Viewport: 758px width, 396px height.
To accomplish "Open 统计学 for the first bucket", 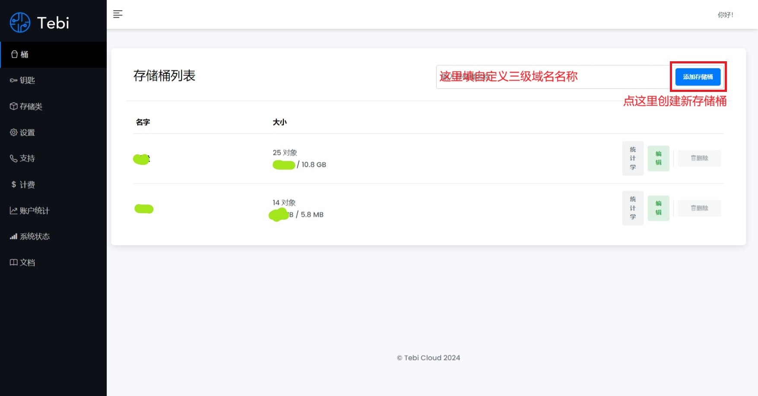I will tap(632, 158).
